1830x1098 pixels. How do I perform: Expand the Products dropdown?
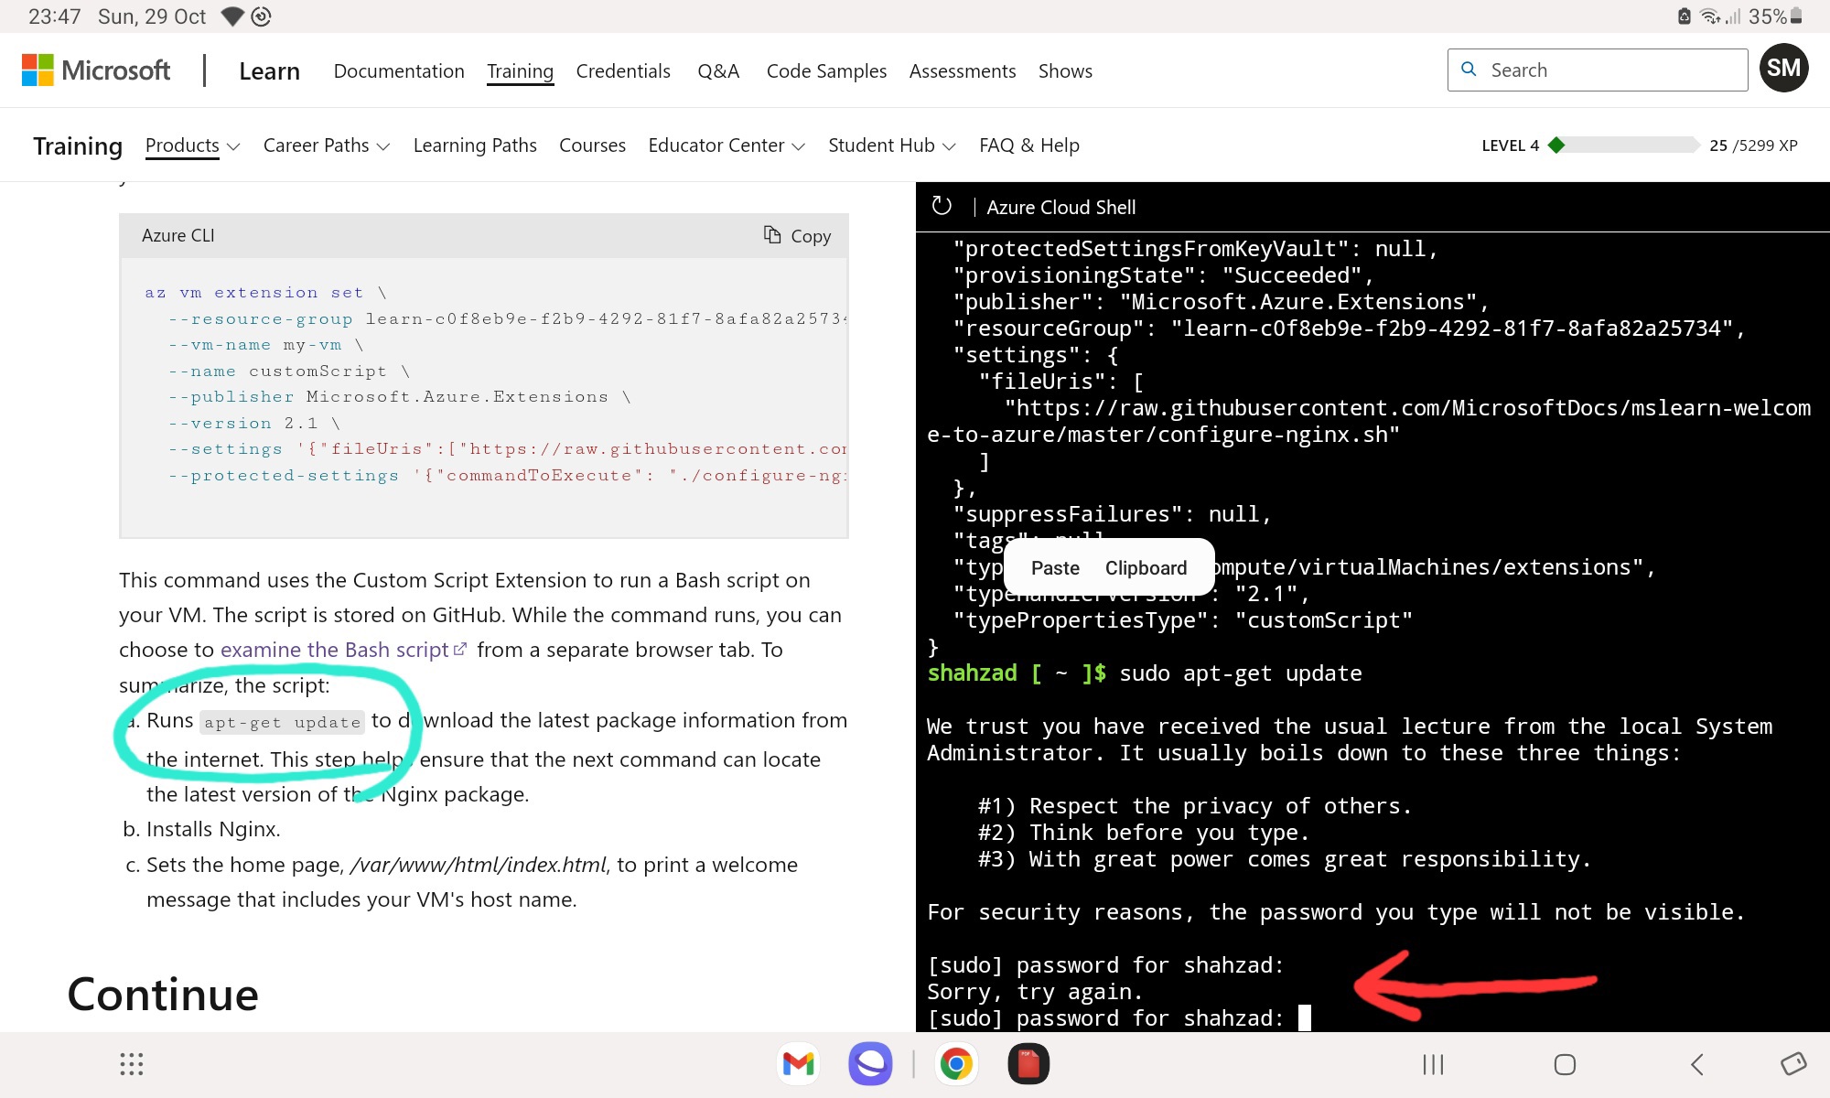[192, 145]
